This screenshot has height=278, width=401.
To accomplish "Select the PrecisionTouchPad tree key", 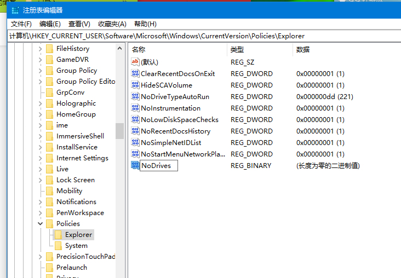I will point(85,257).
